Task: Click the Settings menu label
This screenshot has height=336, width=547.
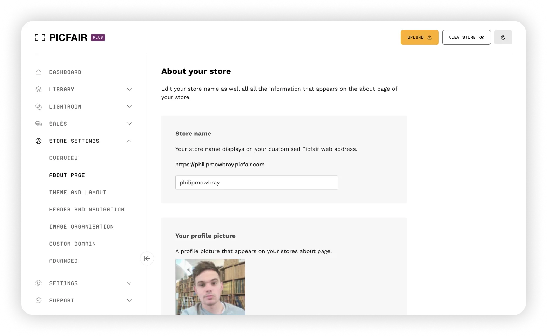Action: [63, 283]
